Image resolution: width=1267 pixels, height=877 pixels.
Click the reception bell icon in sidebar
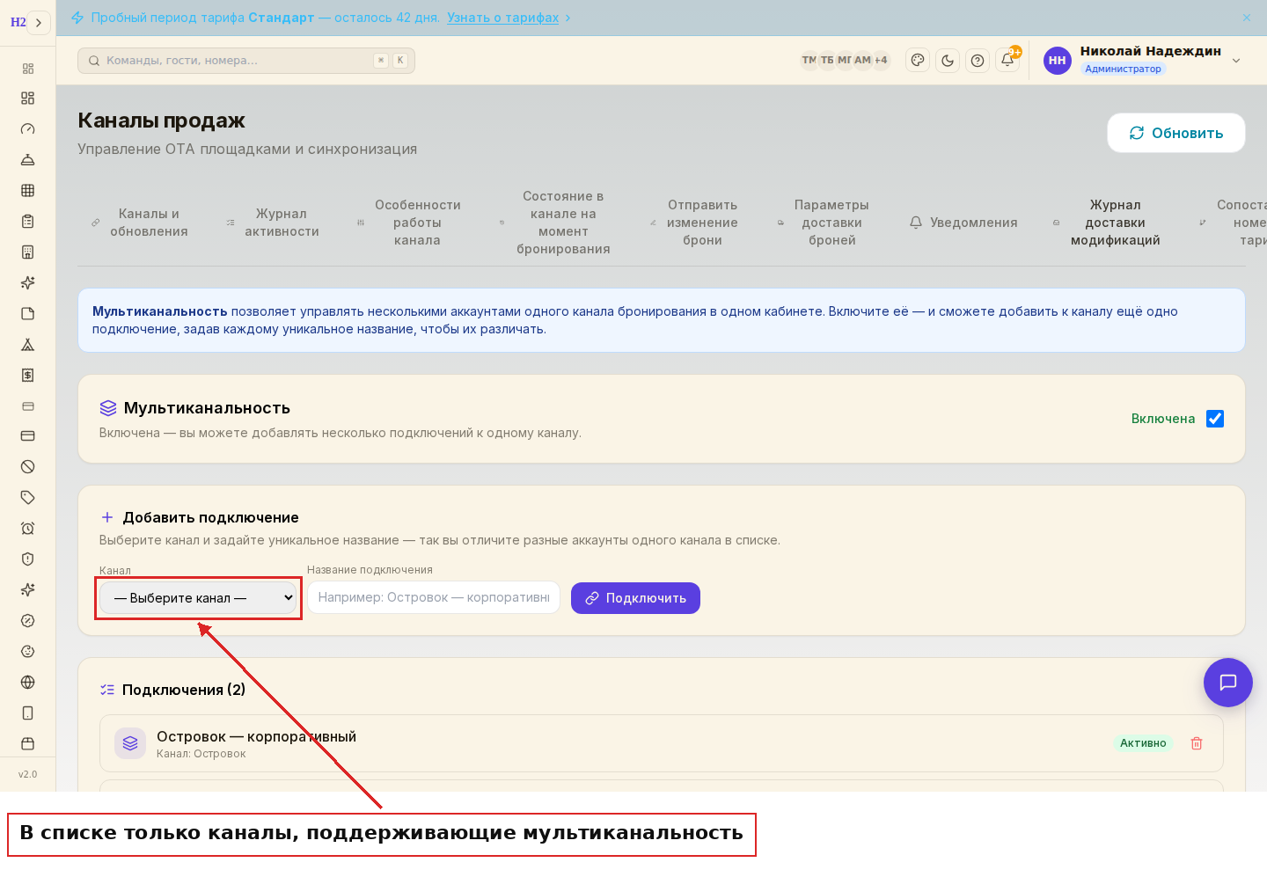(27, 160)
